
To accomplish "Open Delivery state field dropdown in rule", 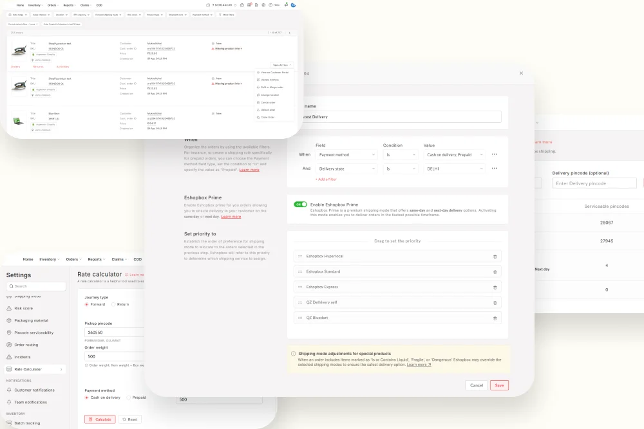I will pyautogui.click(x=346, y=169).
